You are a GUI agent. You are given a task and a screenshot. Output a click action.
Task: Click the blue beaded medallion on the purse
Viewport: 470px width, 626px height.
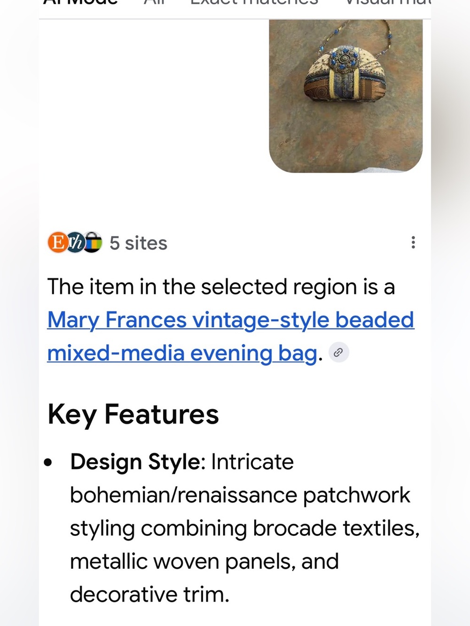coord(345,60)
